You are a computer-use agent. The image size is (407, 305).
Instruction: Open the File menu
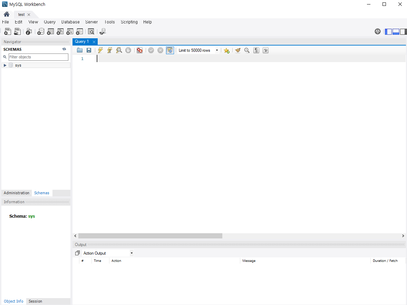point(6,22)
